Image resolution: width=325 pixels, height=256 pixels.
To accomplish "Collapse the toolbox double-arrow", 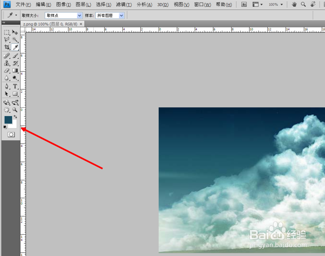I will click(4, 22).
